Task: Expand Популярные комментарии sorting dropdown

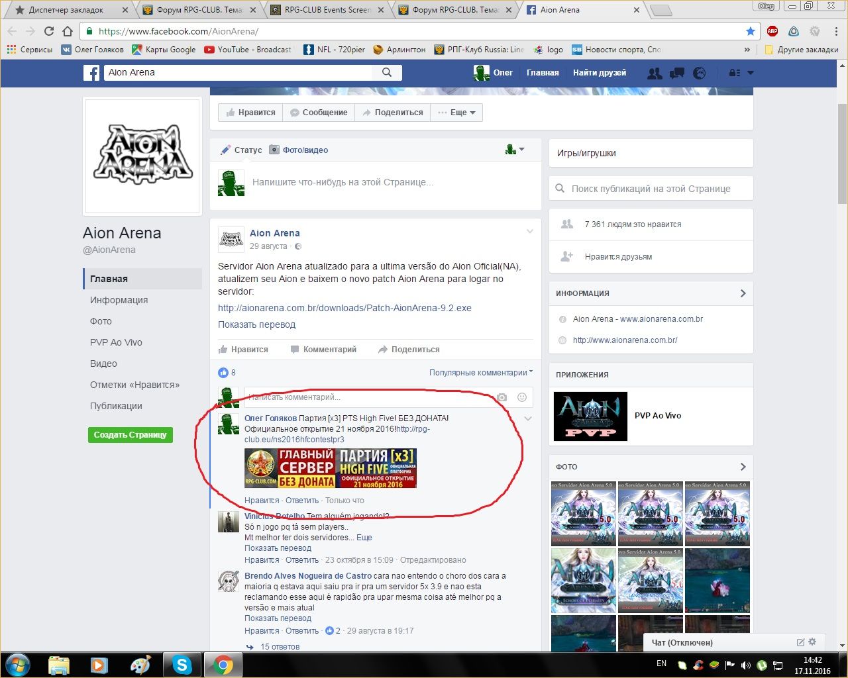Action: pos(481,373)
